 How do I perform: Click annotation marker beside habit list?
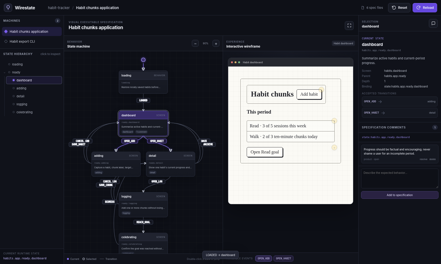pos(334,121)
